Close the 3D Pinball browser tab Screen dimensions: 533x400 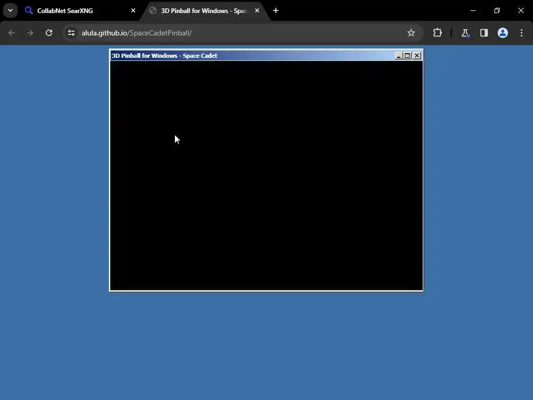(x=257, y=10)
